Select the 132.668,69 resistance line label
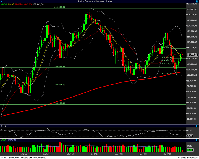 tap(60, 7)
